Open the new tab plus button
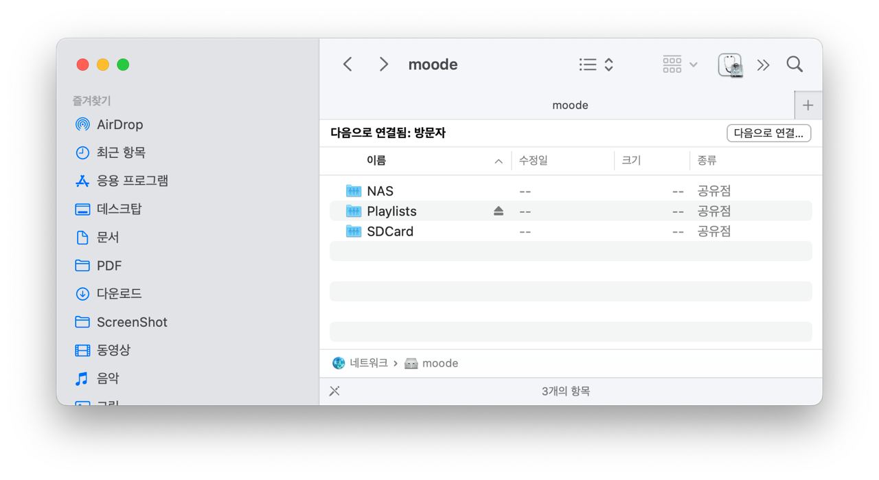Viewport: 879px width, 480px height. (808, 105)
